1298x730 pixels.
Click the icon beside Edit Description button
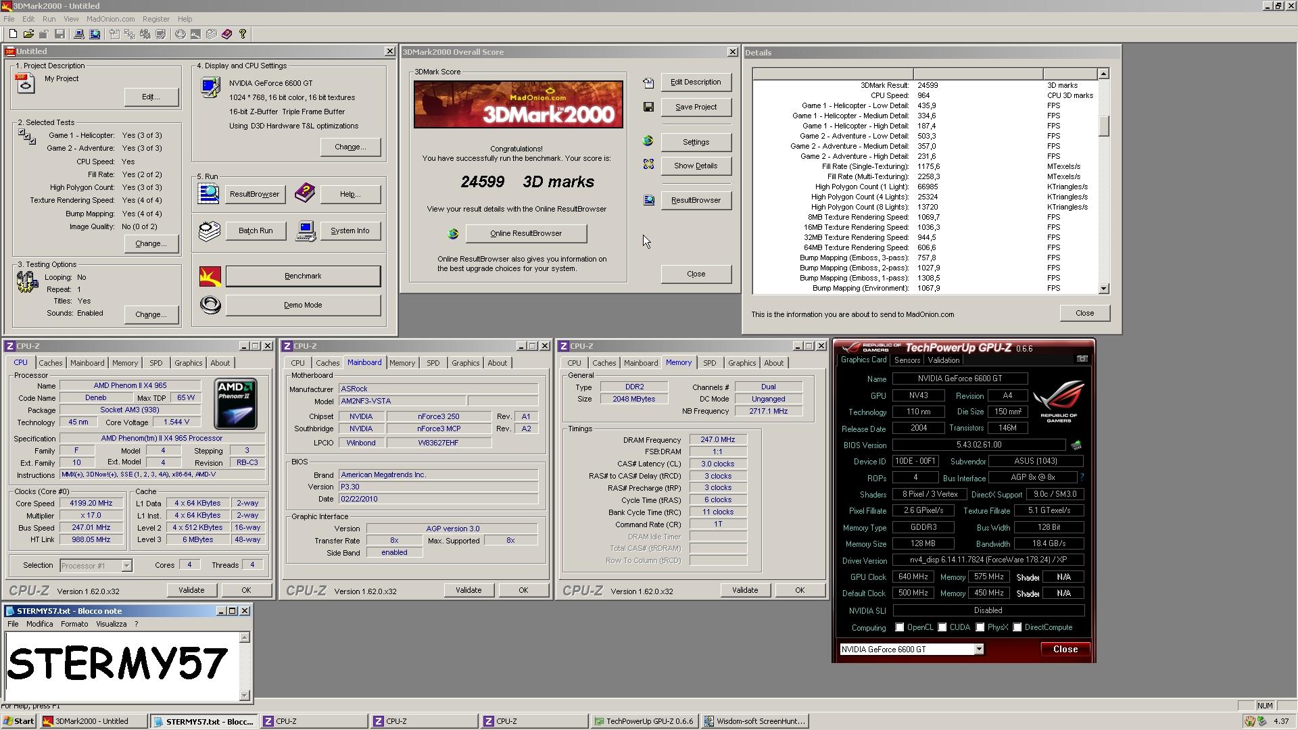(648, 82)
